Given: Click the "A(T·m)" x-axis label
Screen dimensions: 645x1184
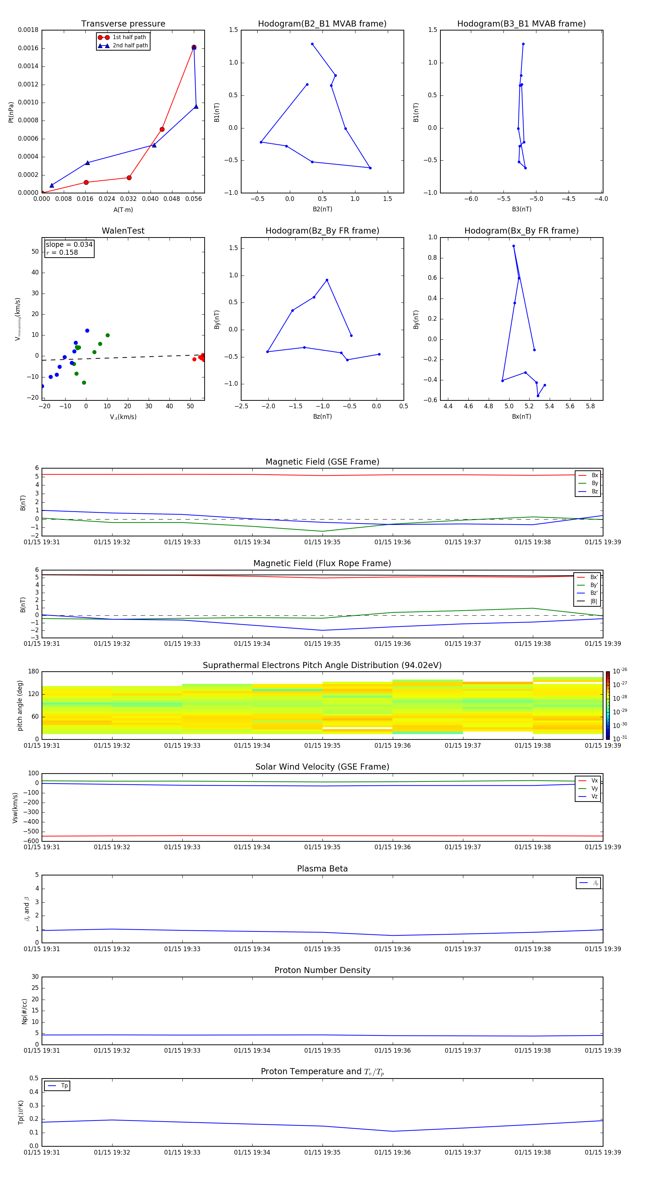Looking at the screenshot, I should (x=123, y=210).
